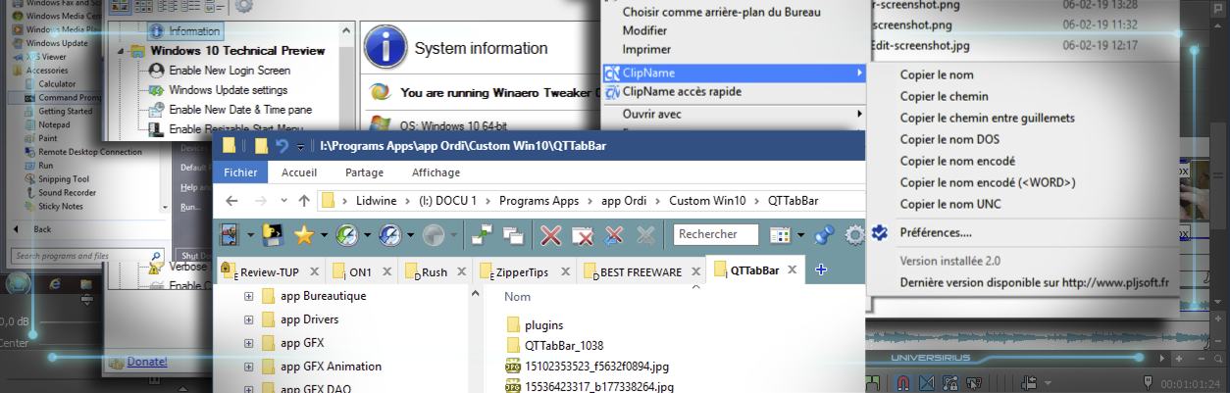Expand app GFX tree node
Screen dimensions: 1230x393
point(249,343)
